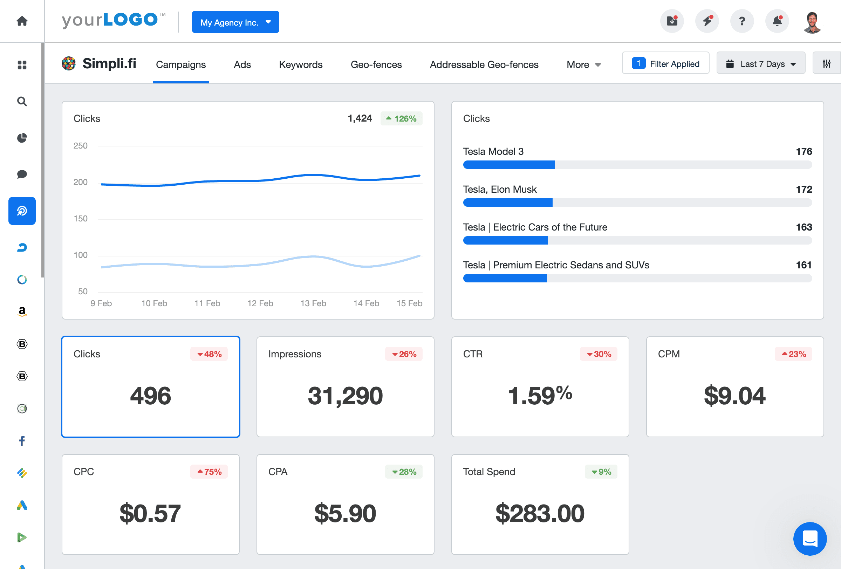Open notifications via the bell icon

[777, 21]
